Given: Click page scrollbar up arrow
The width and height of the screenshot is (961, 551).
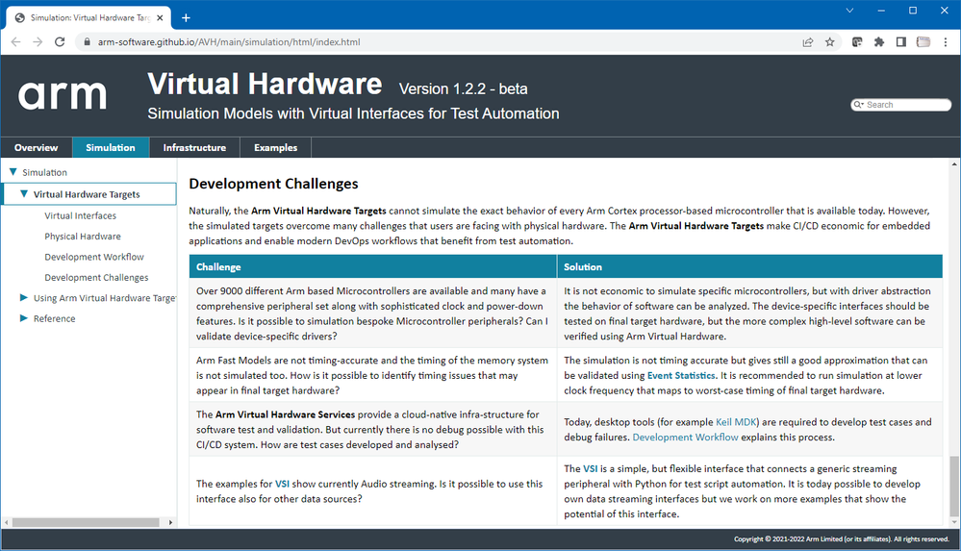Looking at the screenshot, I should coord(954,164).
